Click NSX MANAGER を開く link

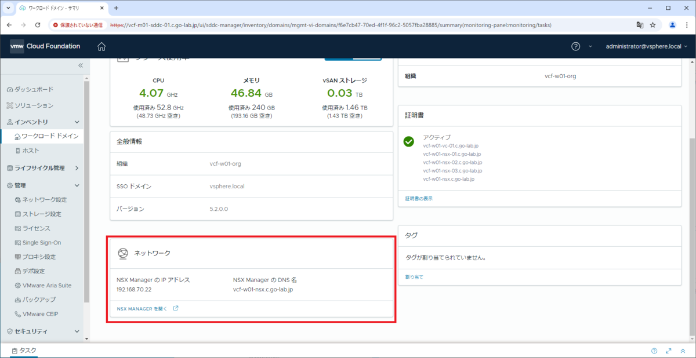pos(142,309)
